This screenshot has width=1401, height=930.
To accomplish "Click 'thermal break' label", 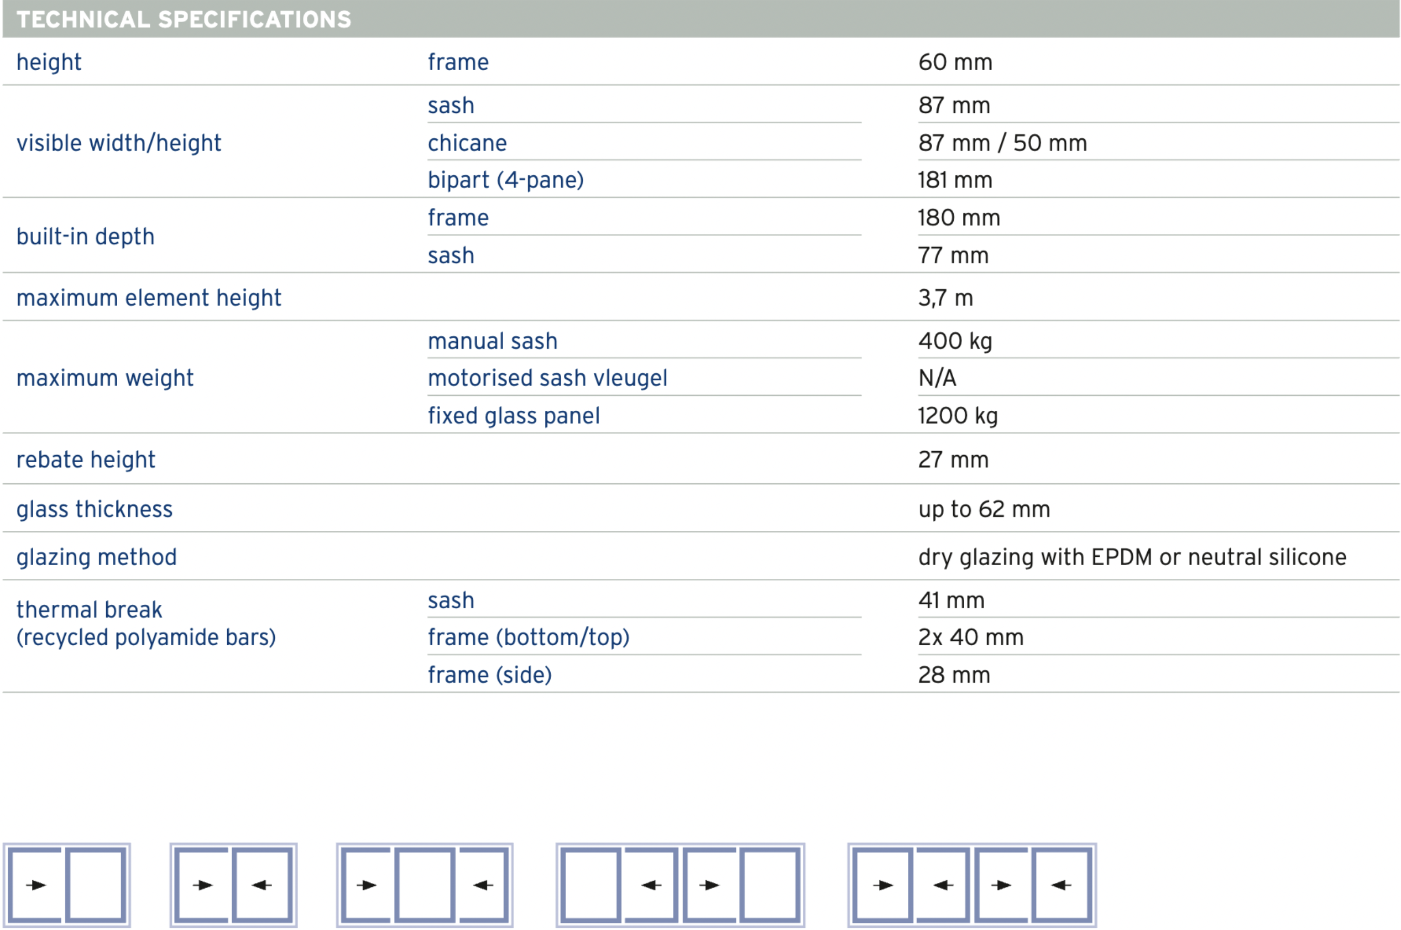I will (x=89, y=610).
